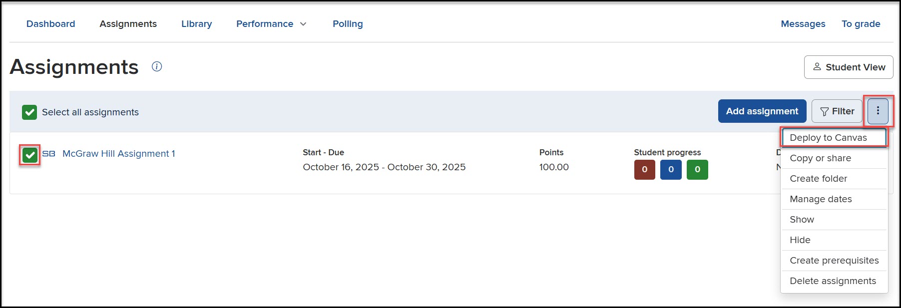Open McGraw Hill Assignment 1 link
The height and width of the screenshot is (308, 901).
pos(118,154)
